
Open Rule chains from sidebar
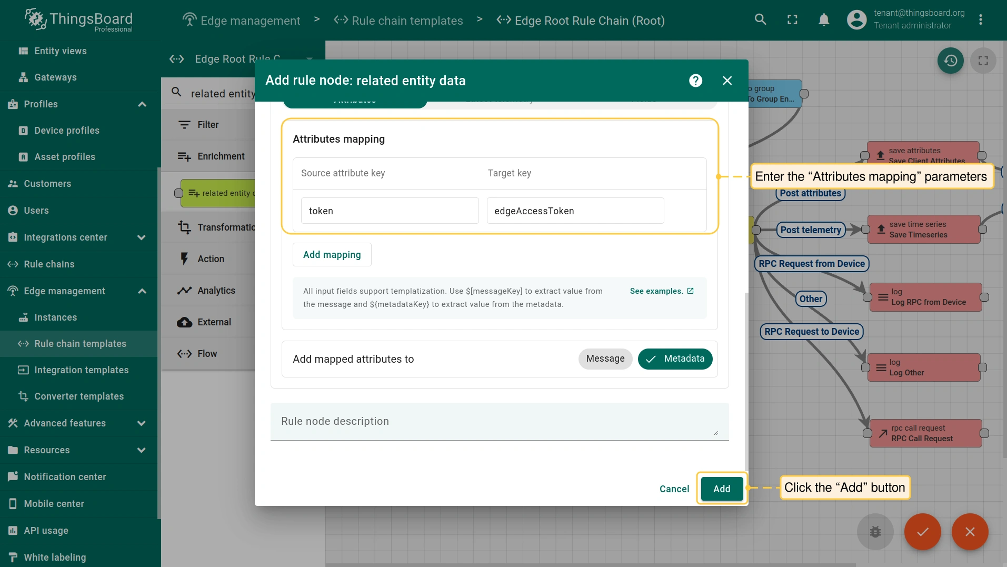[x=49, y=264]
